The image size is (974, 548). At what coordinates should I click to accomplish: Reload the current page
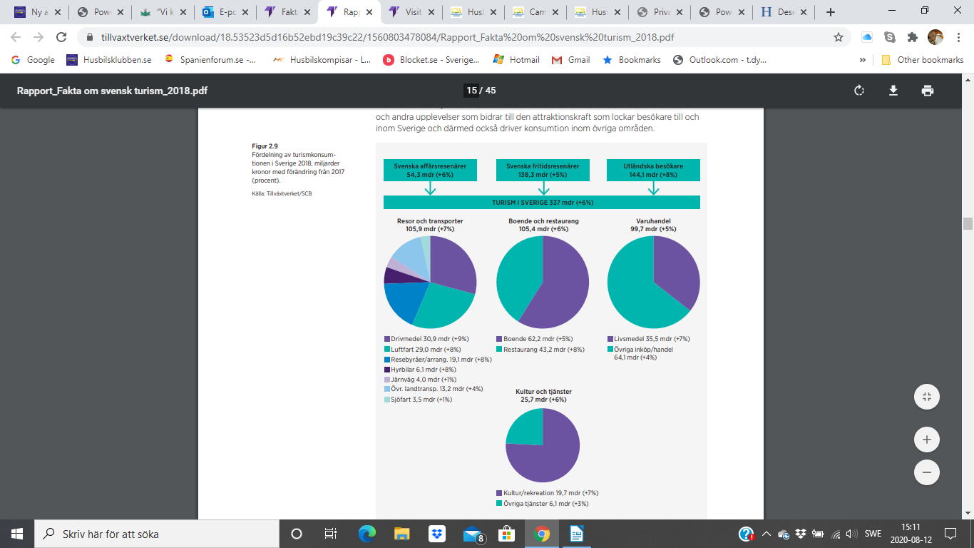tap(61, 37)
